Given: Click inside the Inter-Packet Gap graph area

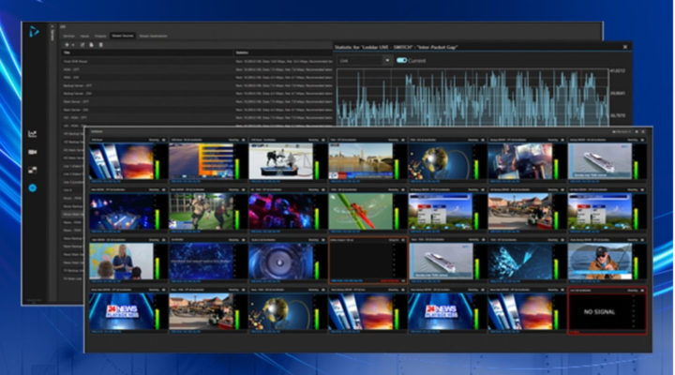Looking at the screenshot, I should 472,97.
